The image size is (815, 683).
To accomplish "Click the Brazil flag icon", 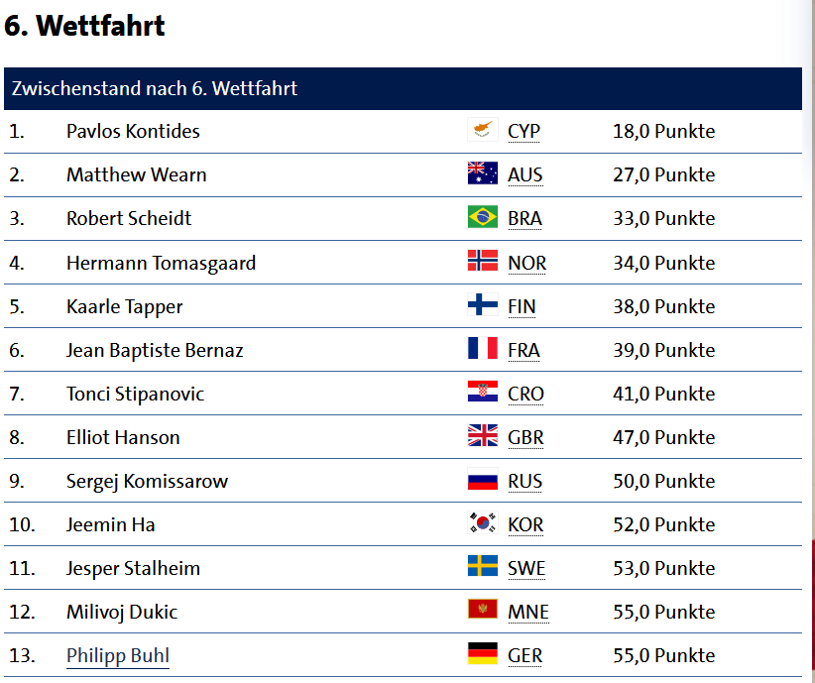I will (x=483, y=217).
